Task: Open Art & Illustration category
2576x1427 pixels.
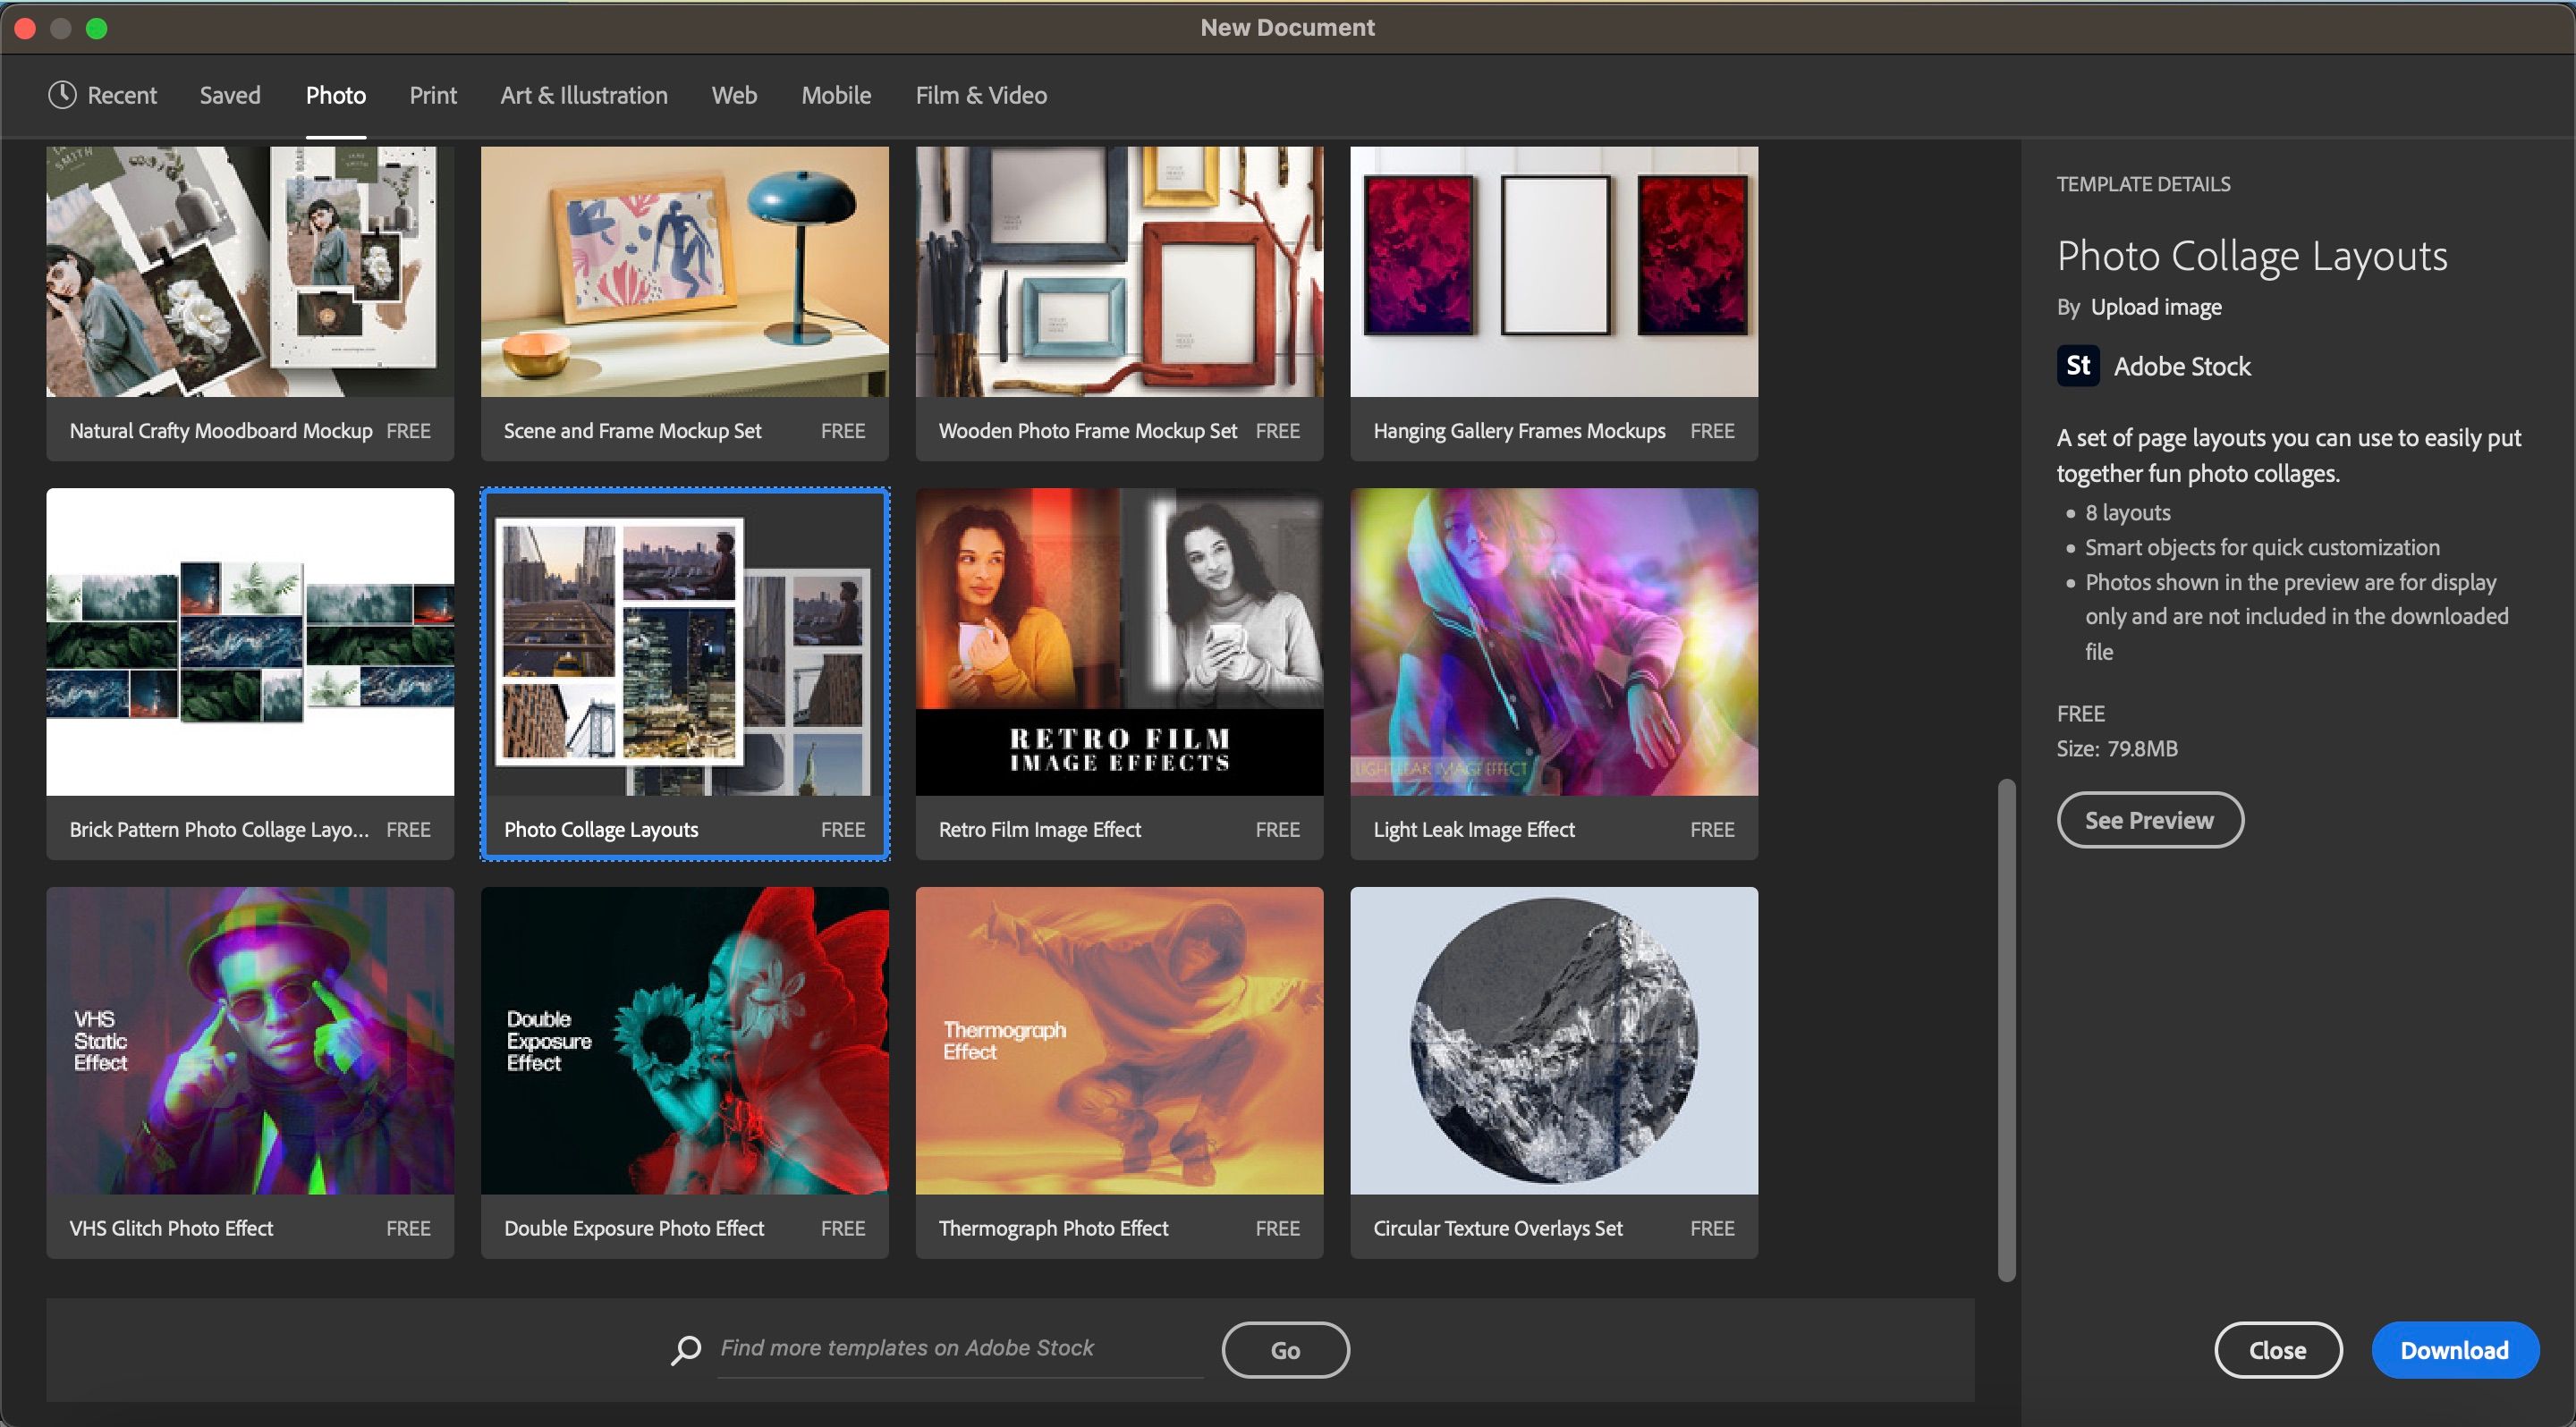Action: [x=581, y=95]
